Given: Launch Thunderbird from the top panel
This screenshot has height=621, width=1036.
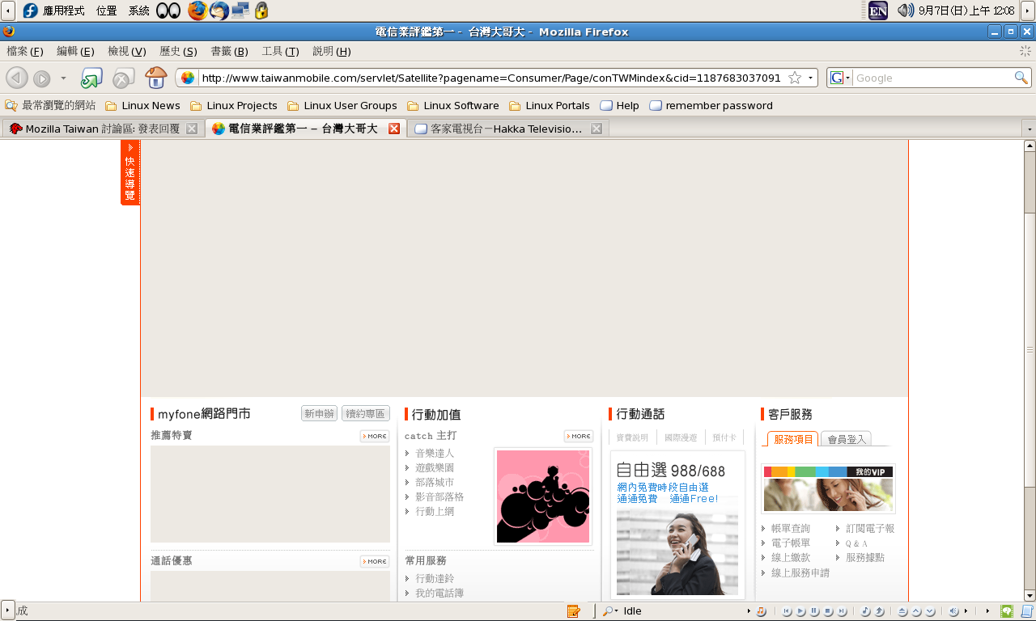Looking at the screenshot, I should pos(219,11).
